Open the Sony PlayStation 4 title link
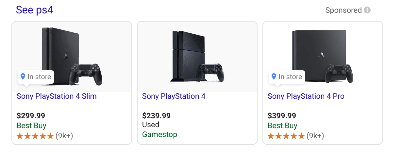 point(174,96)
